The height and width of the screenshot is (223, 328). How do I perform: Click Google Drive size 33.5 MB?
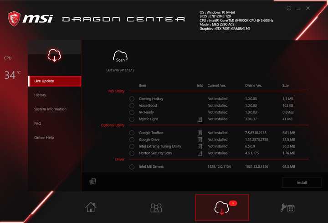coord(289,140)
